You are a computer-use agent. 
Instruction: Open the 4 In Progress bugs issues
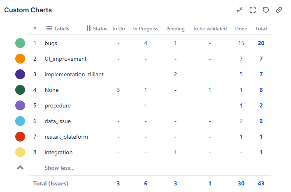click(x=146, y=43)
